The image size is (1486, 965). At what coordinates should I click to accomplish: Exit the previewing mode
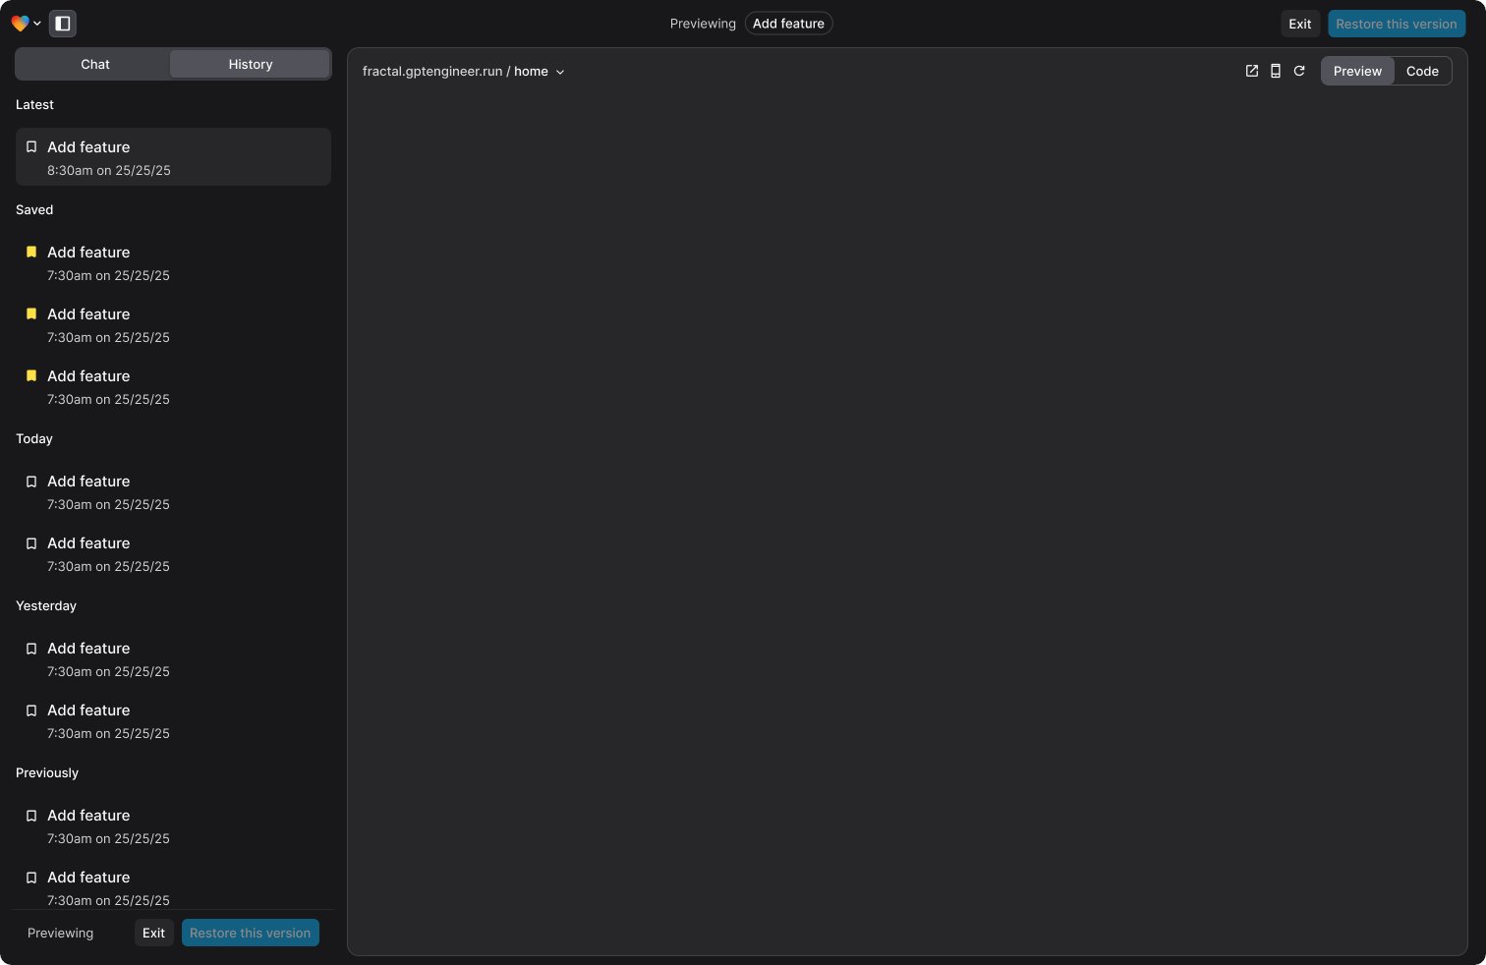click(1299, 23)
